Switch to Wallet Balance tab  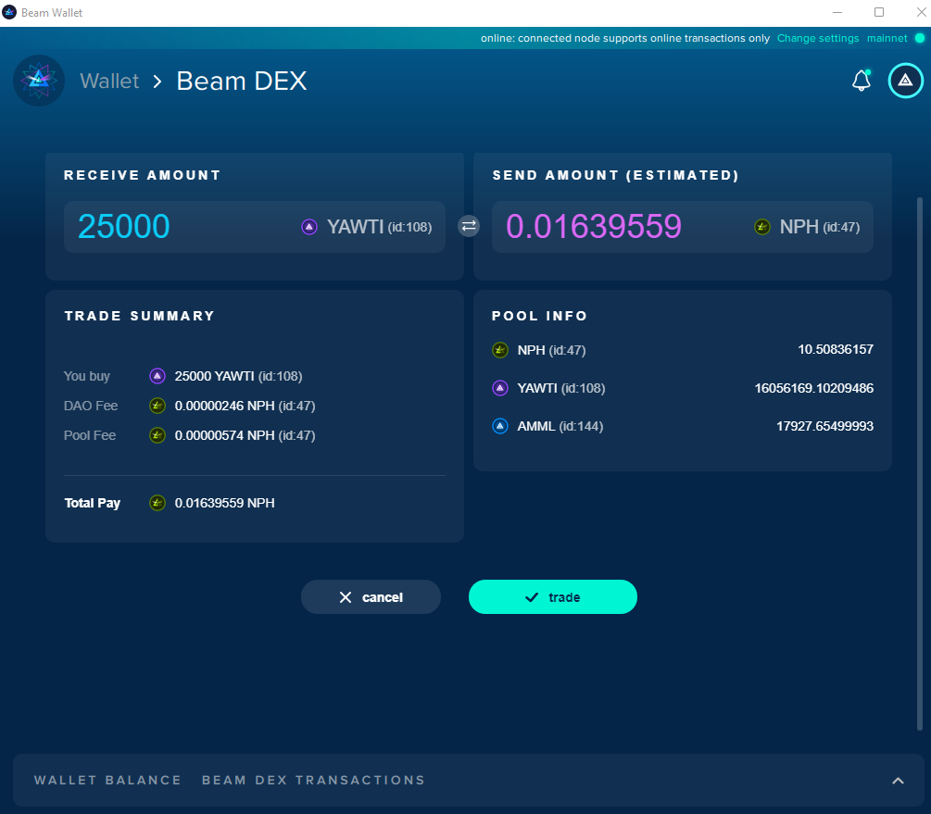(x=107, y=780)
